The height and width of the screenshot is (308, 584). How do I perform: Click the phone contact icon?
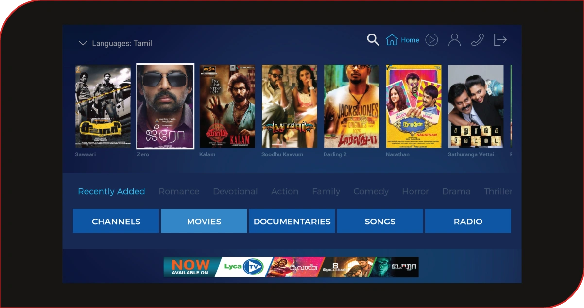pos(478,40)
